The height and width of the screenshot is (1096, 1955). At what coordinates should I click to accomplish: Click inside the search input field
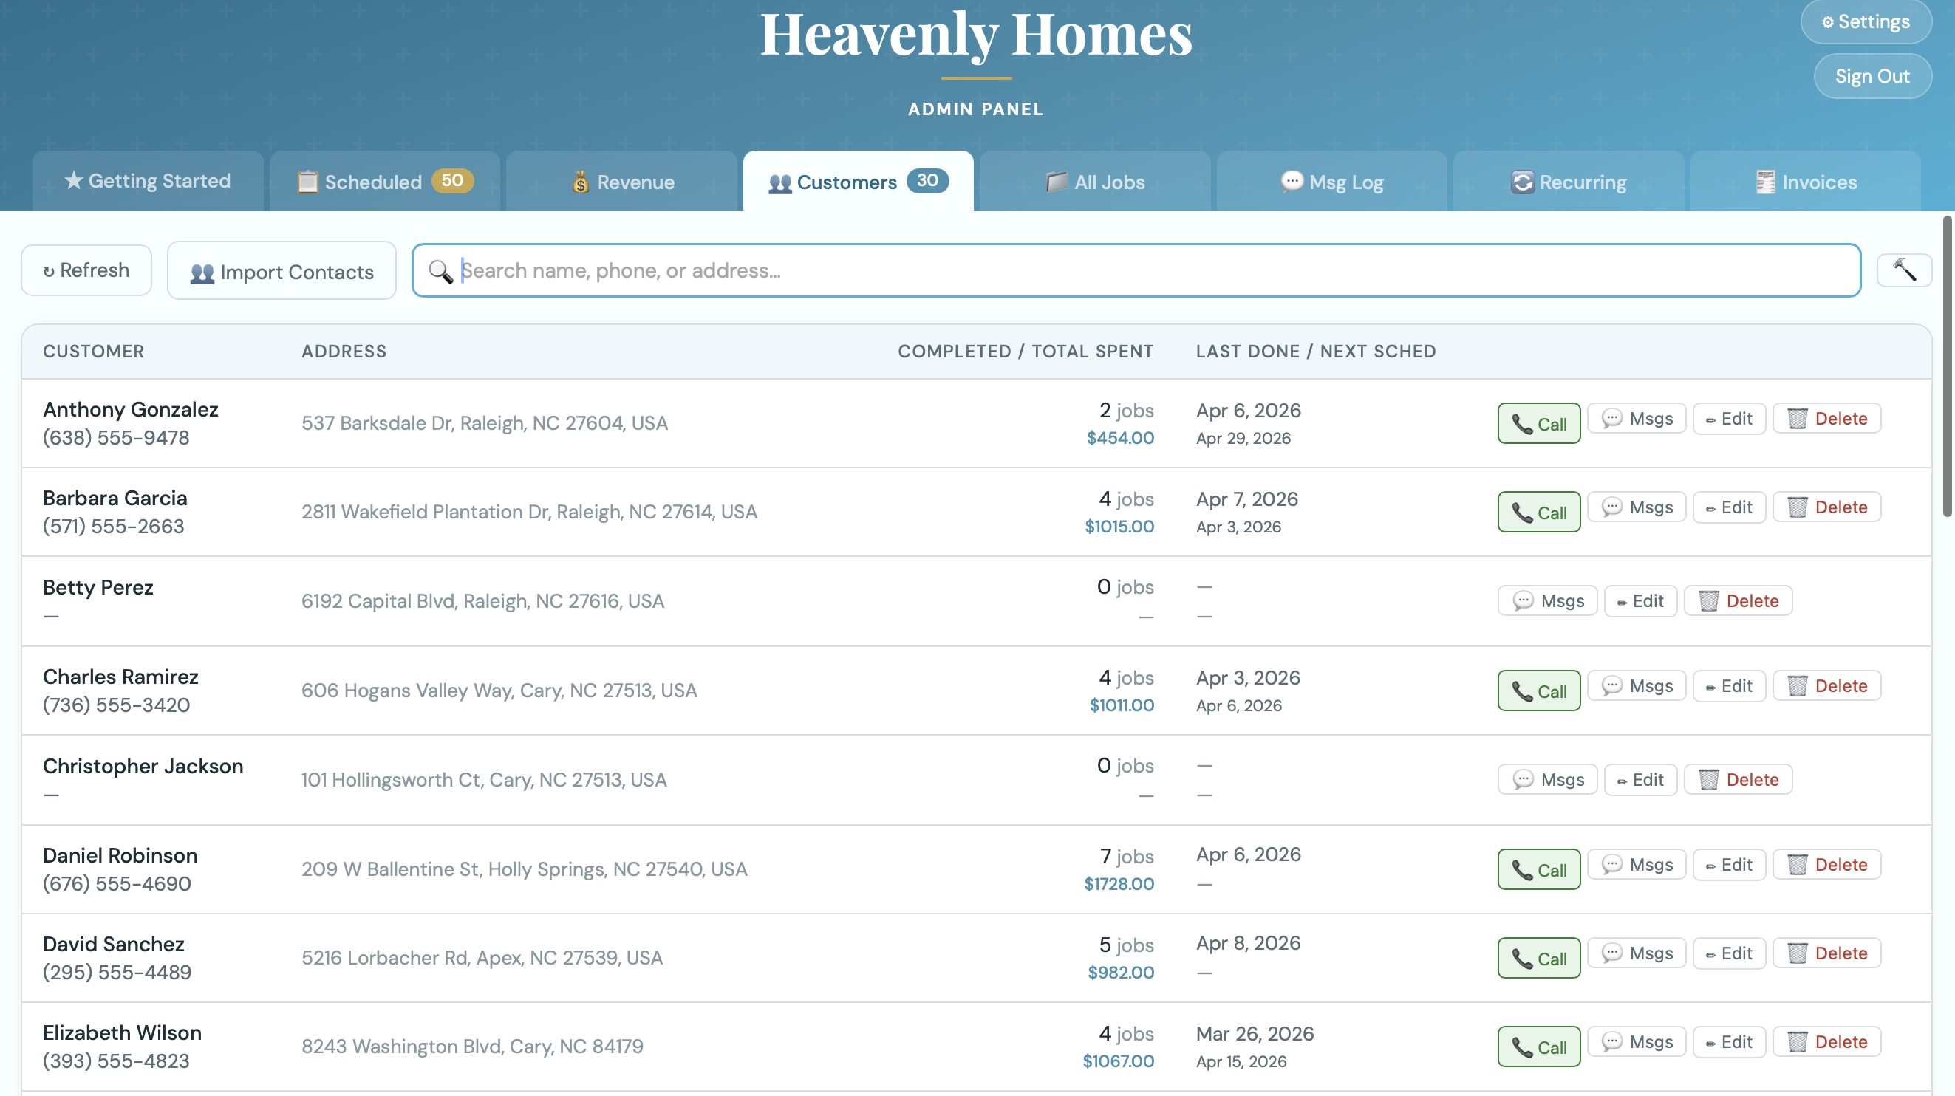(x=911, y=270)
